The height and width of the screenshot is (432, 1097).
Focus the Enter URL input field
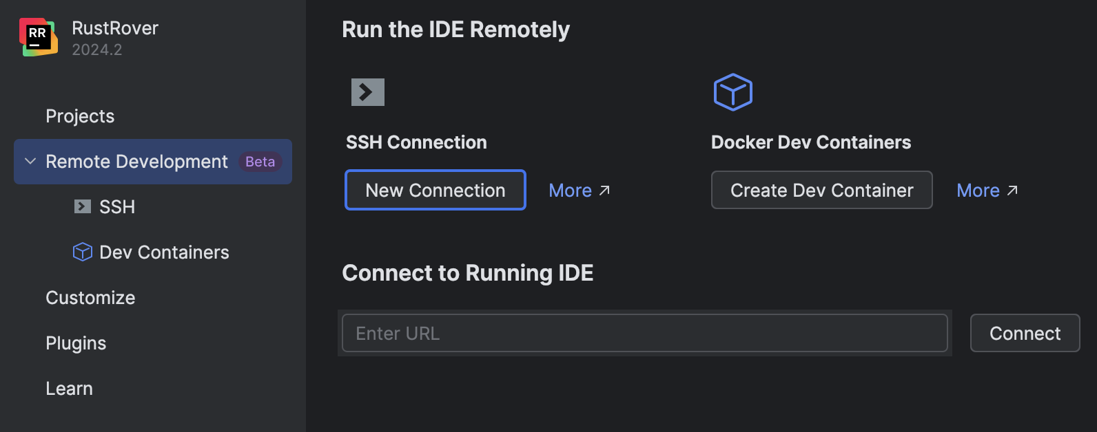644,333
